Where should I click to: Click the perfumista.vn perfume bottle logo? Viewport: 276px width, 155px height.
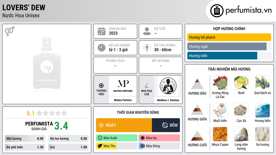[x=217, y=11]
